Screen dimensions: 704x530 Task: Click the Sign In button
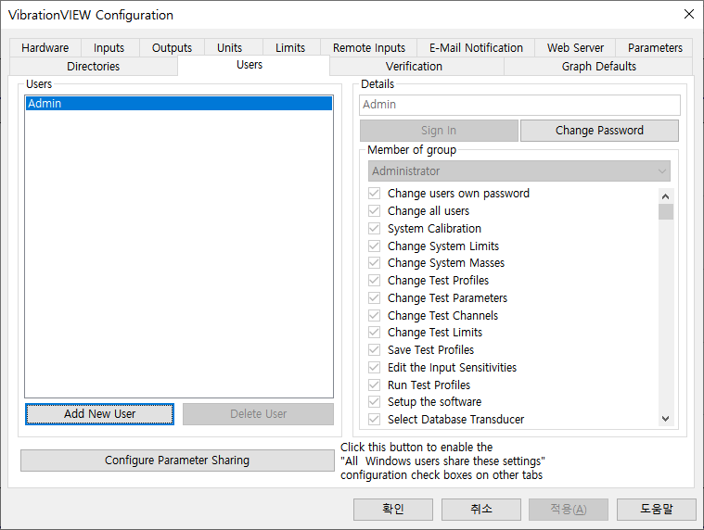pos(439,131)
